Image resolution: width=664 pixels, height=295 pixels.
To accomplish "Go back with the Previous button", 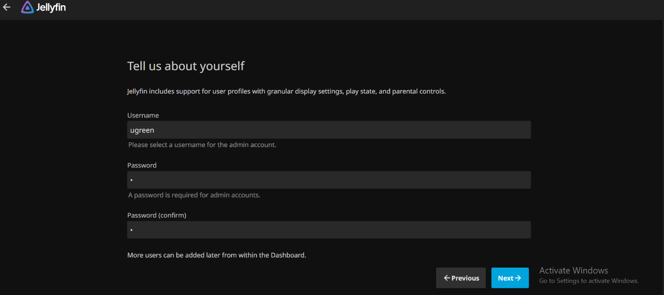I will 461,278.
